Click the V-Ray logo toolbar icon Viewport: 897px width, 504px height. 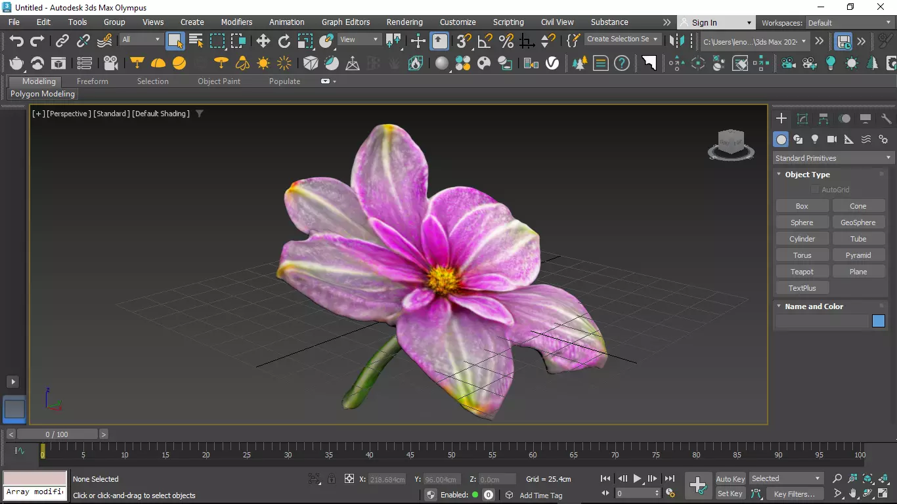(x=552, y=64)
